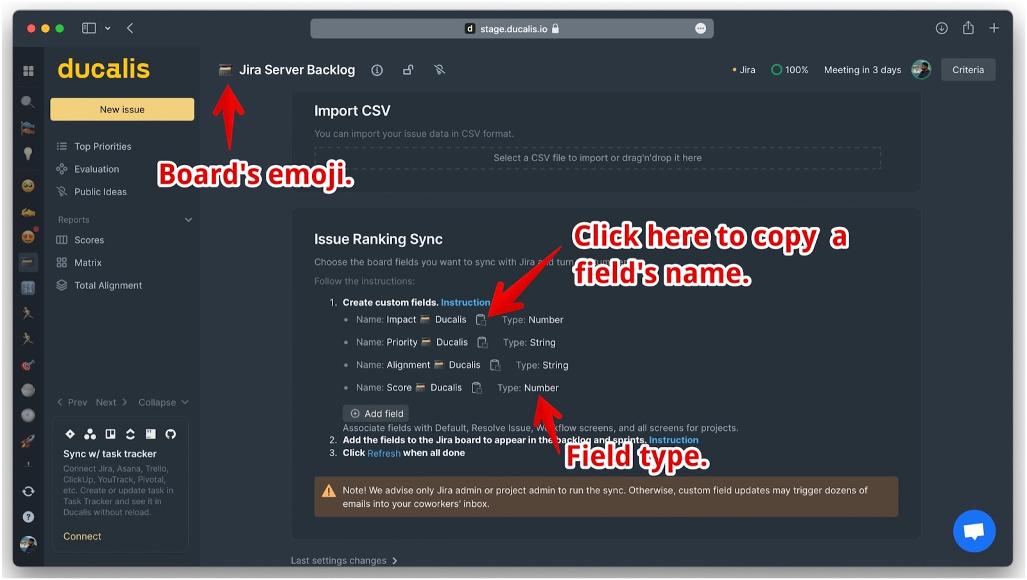1027x580 pixels.
Task: Click the Refresh link
Action: (384, 453)
